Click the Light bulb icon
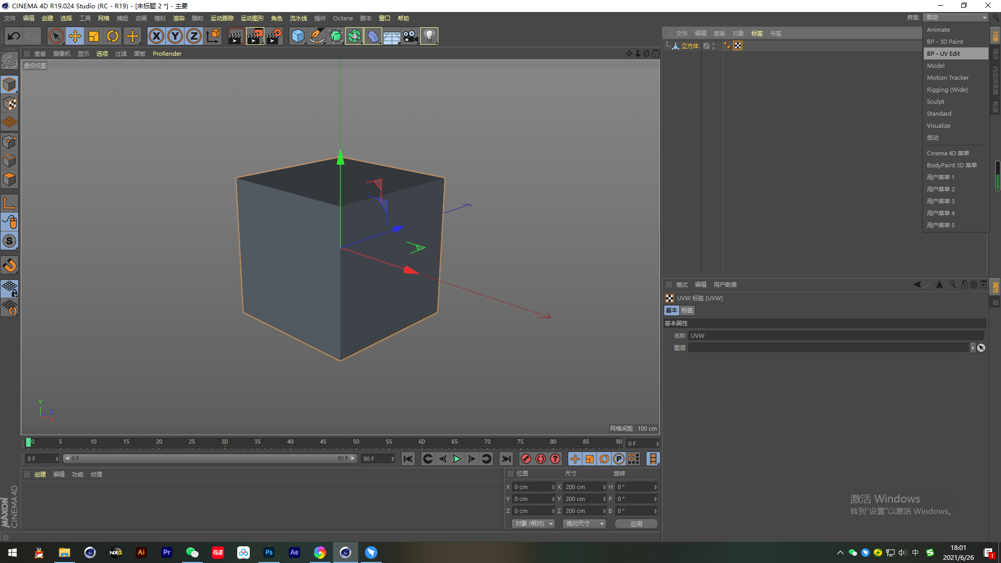This screenshot has width=1001, height=563. click(429, 36)
